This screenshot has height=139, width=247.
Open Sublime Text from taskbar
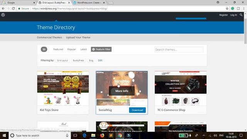pos(111,136)
